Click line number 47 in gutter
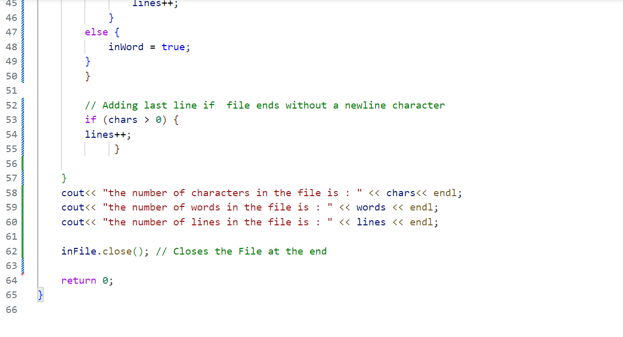Screen dimensions: 623x337 click(11, 32)
